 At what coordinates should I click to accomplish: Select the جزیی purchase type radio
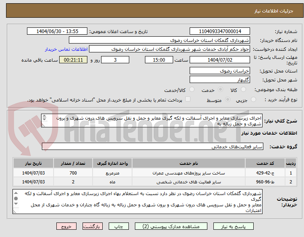coord(253,100)
